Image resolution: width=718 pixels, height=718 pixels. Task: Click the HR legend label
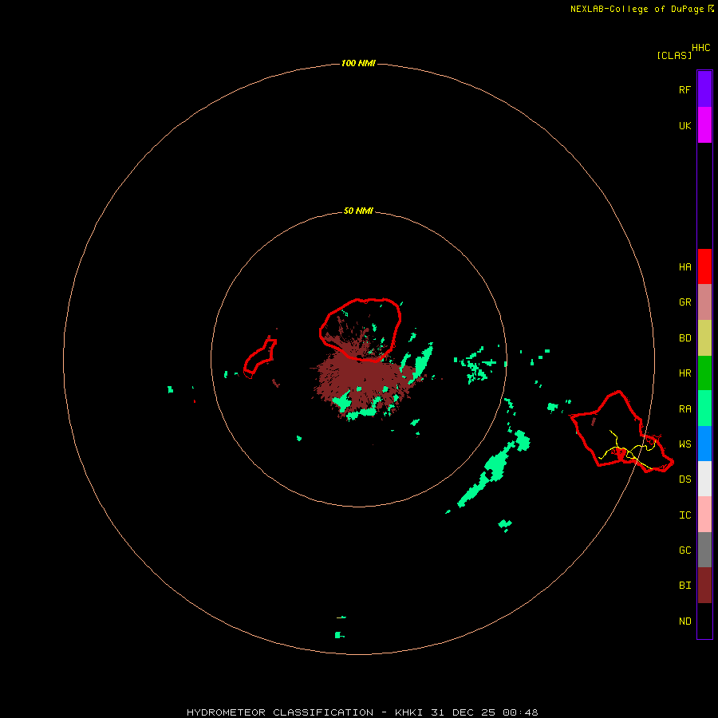click(685, 373)
